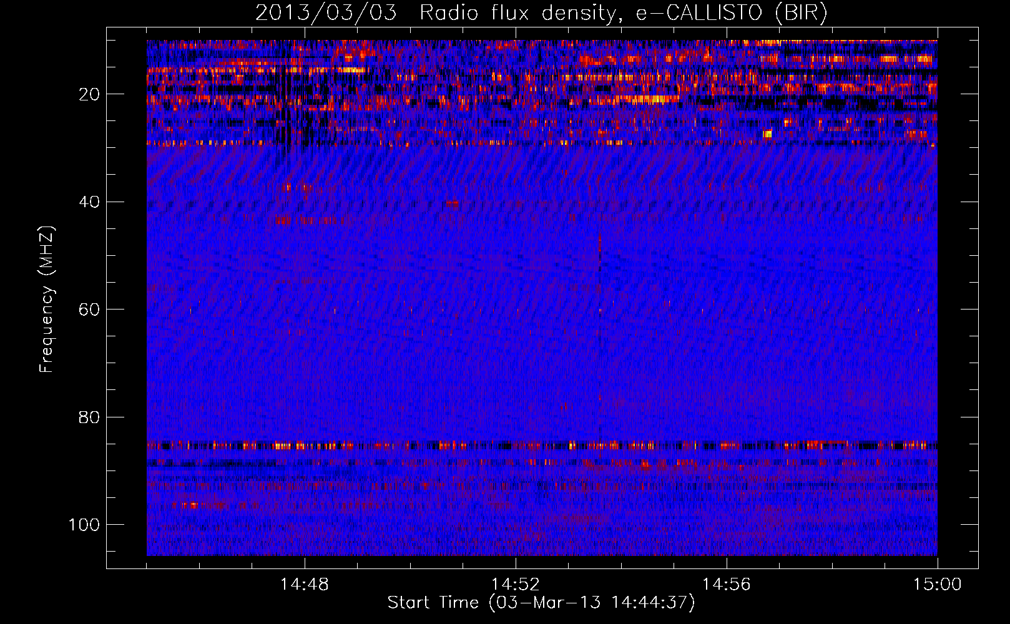Viewport: 1010px width, 624px height.
Task: Click the y-axis tick label '40'
Action: [x=89, y=202]
